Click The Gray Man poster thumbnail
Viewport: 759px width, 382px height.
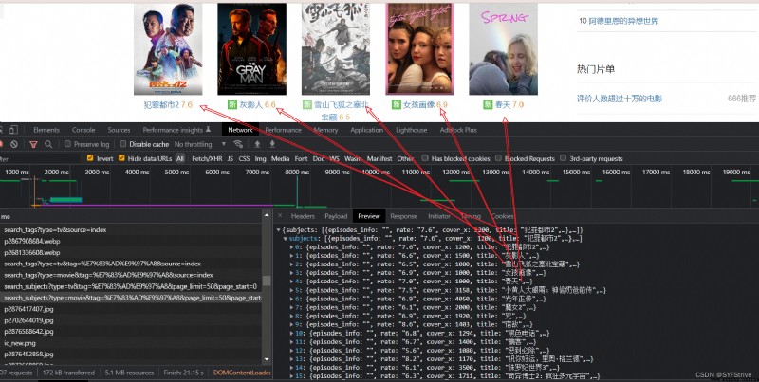click(x=251, y=49)
